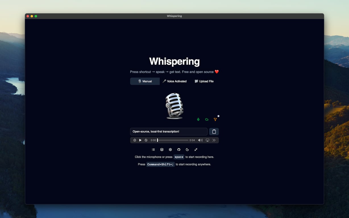Open the transformations layers icon
The height and width of the screenshot is (218, 349).
click(162, 150)
